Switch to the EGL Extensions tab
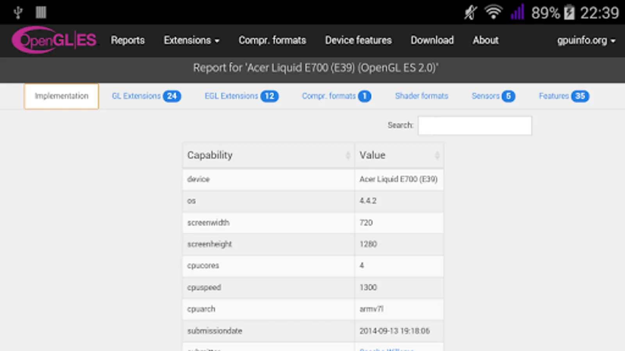Screen dimensions: 625x351 [241, 96]
